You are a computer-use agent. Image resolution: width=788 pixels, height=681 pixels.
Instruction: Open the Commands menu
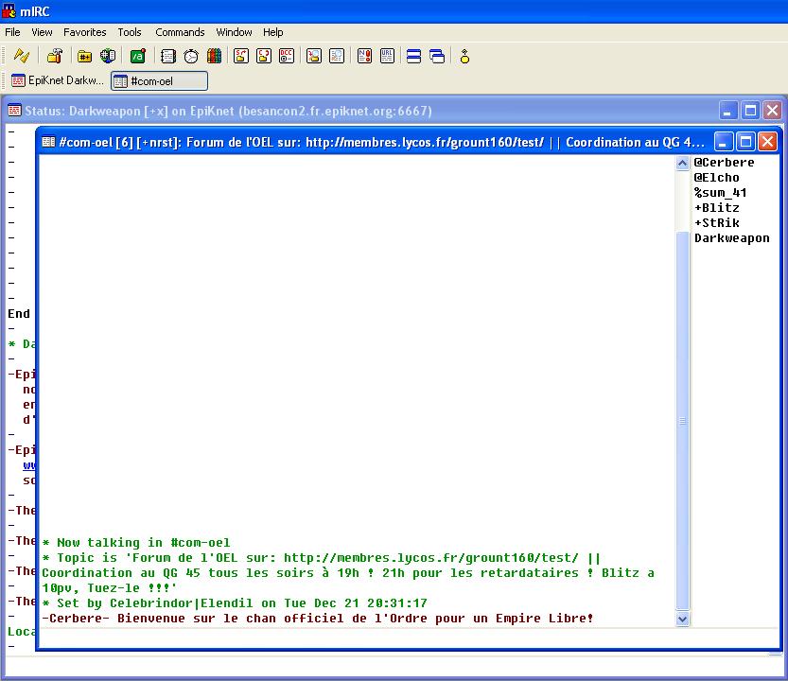(x=180, y=32)
